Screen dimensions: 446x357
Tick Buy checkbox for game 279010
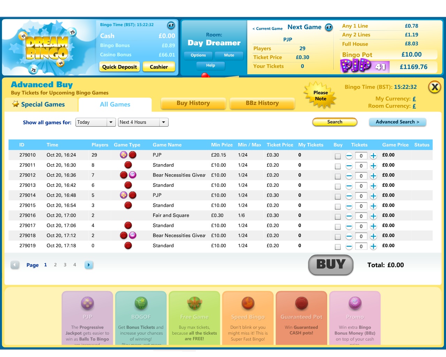338,157
